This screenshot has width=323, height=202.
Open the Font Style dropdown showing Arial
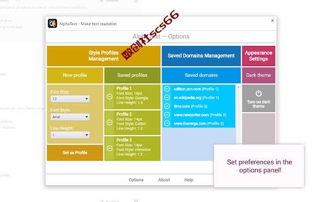(x=70, y=117)
